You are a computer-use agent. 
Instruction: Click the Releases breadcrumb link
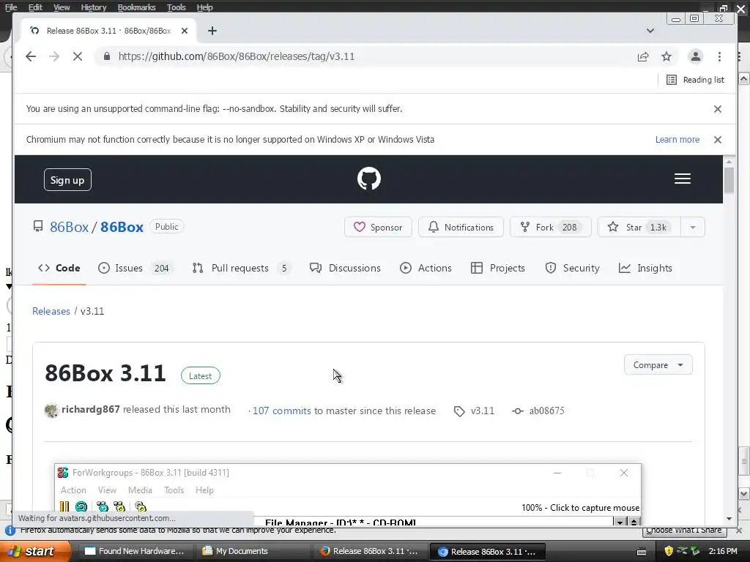pyautogui.click(x=51, y=311)
